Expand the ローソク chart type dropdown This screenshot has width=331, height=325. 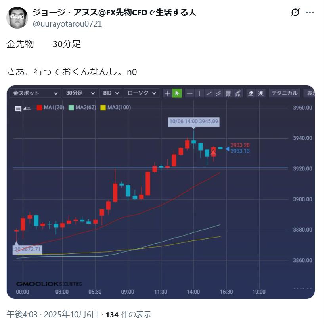(x=141, y=93)
